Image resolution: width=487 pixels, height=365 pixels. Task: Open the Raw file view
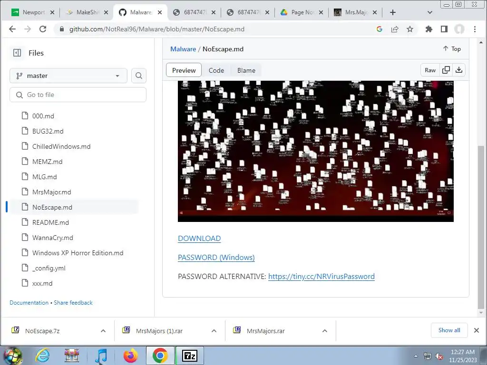click(x=430, y=70)
